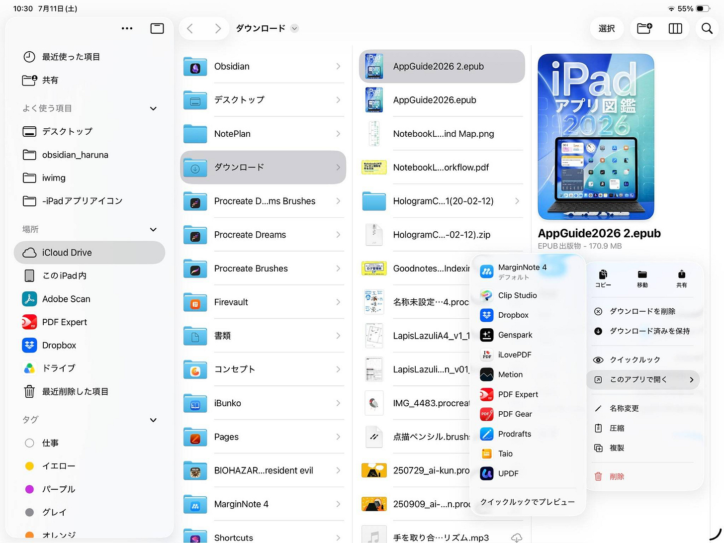Select the パープル purple tag
724x543 pixels.
click(90, 489)
